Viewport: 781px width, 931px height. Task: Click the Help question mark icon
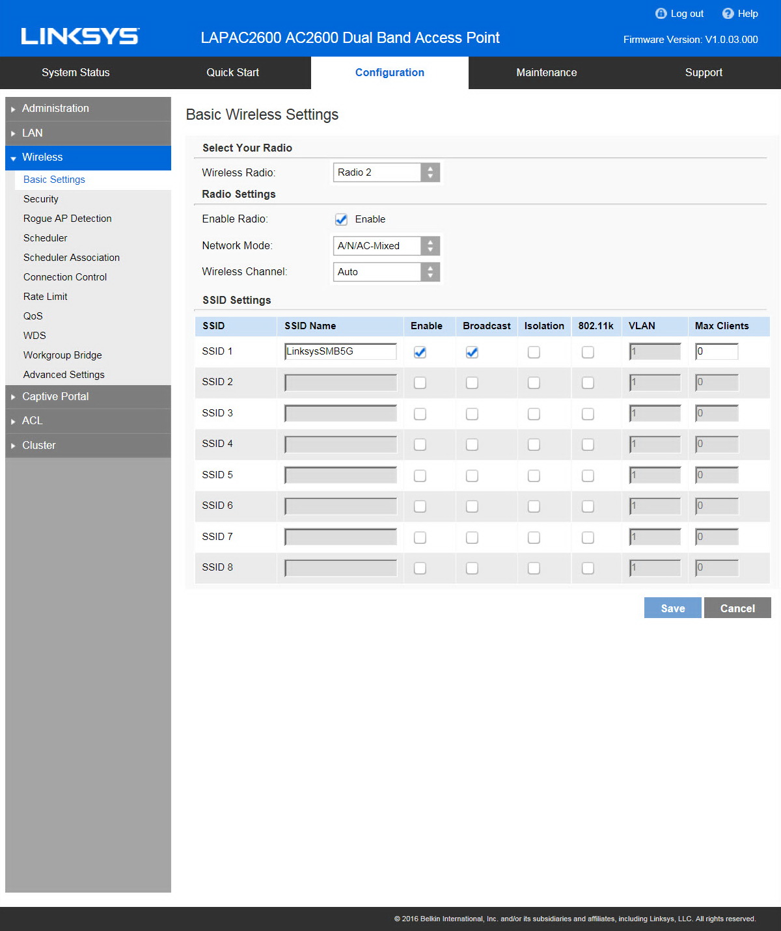click(x=728, y=14)
